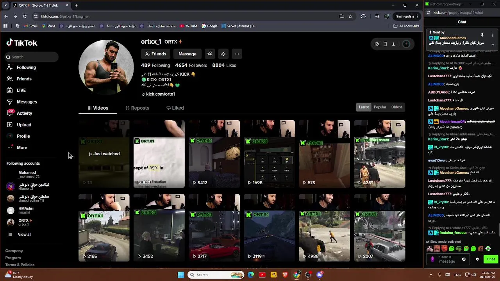
Task: Switch to the Videos tab
Action: [x=98, y=108]
